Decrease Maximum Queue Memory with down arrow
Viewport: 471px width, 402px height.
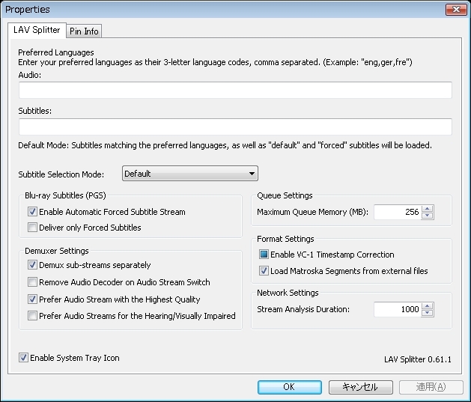pyautogui.click(x=428, y=216)
